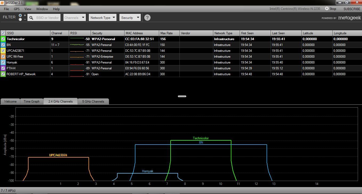This screenshot has width=362, height=194.
Task: Switch to the 5 GHz Channels tab
Action: tap(93, 101)
